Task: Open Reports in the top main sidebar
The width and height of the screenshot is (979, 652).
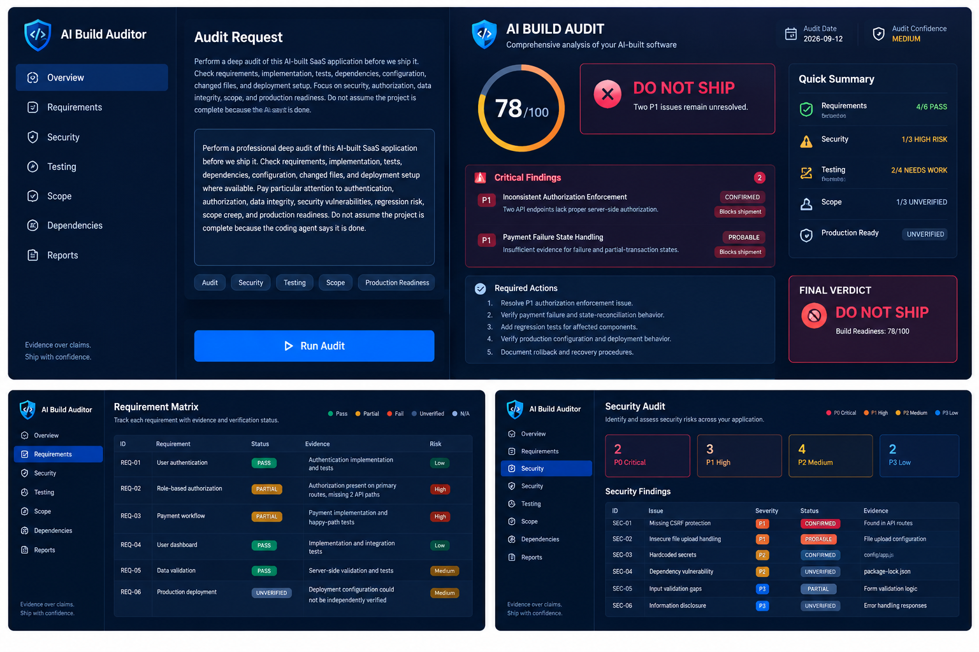Action: 92,255
